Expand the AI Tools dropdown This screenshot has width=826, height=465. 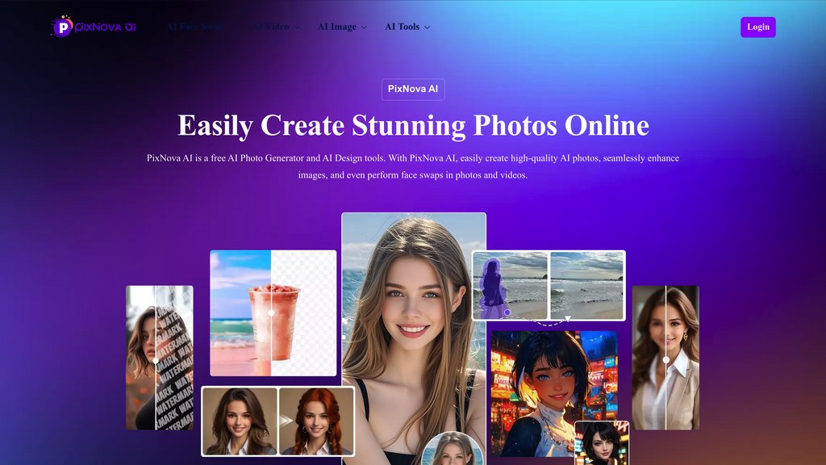407,27
